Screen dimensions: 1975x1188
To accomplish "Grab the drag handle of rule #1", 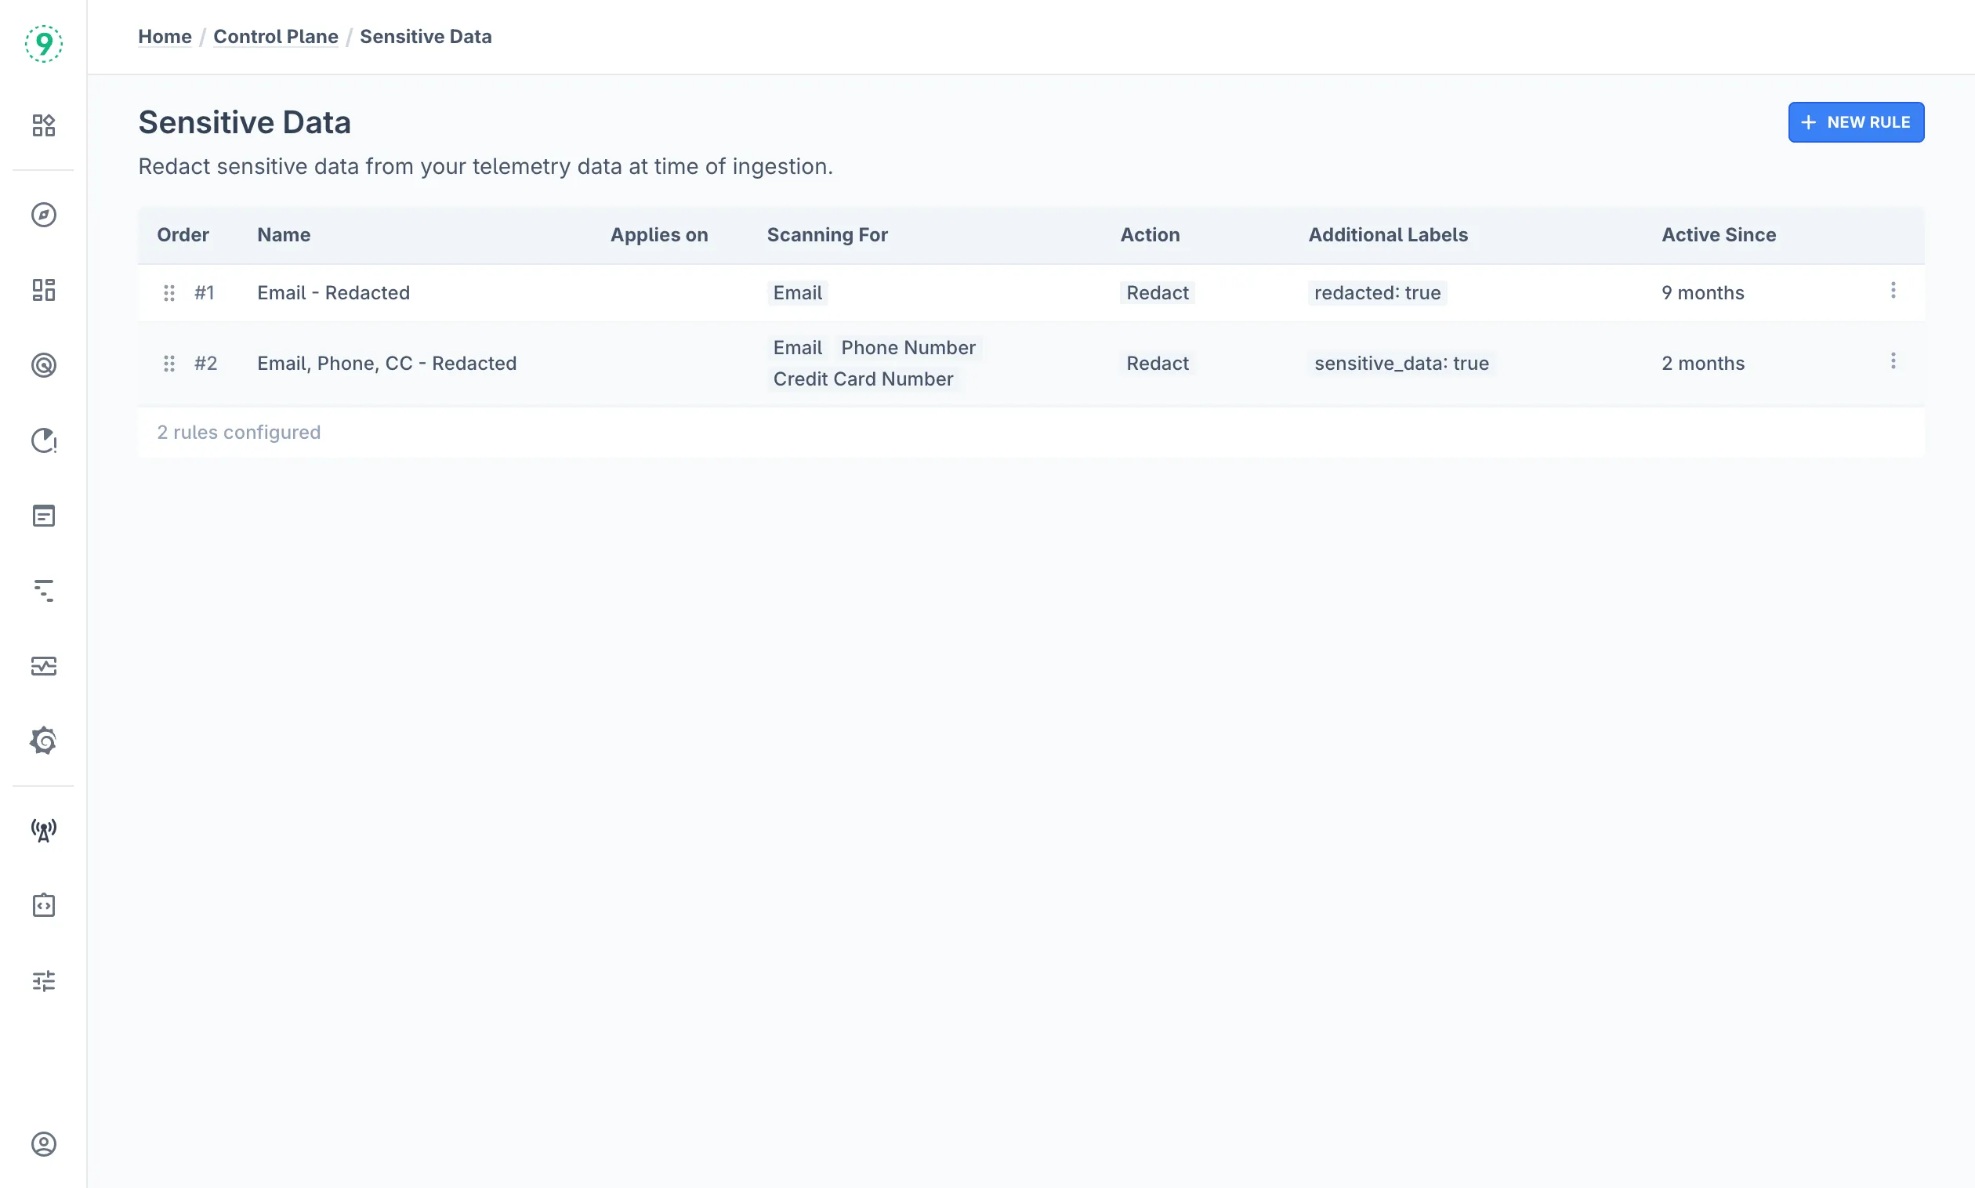I will pos(169,293).
